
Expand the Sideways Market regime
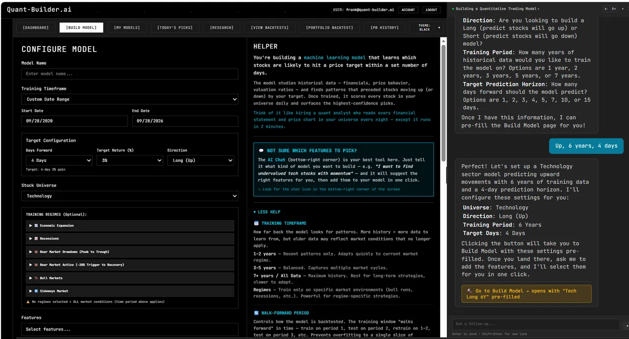(x=130, y=291)
